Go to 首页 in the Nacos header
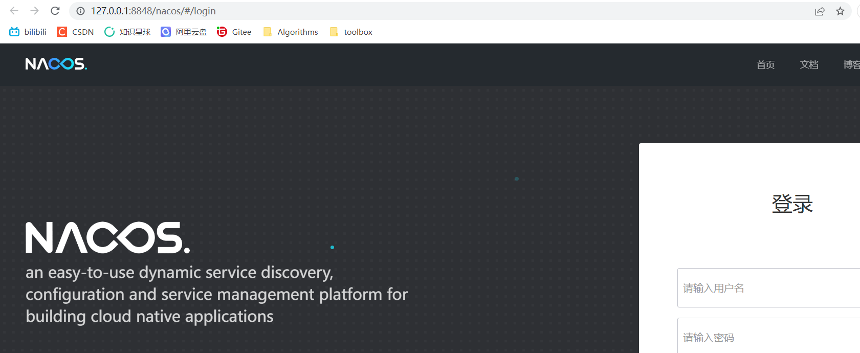This screenshot has width=860, height=353. [x=765, y=64]
